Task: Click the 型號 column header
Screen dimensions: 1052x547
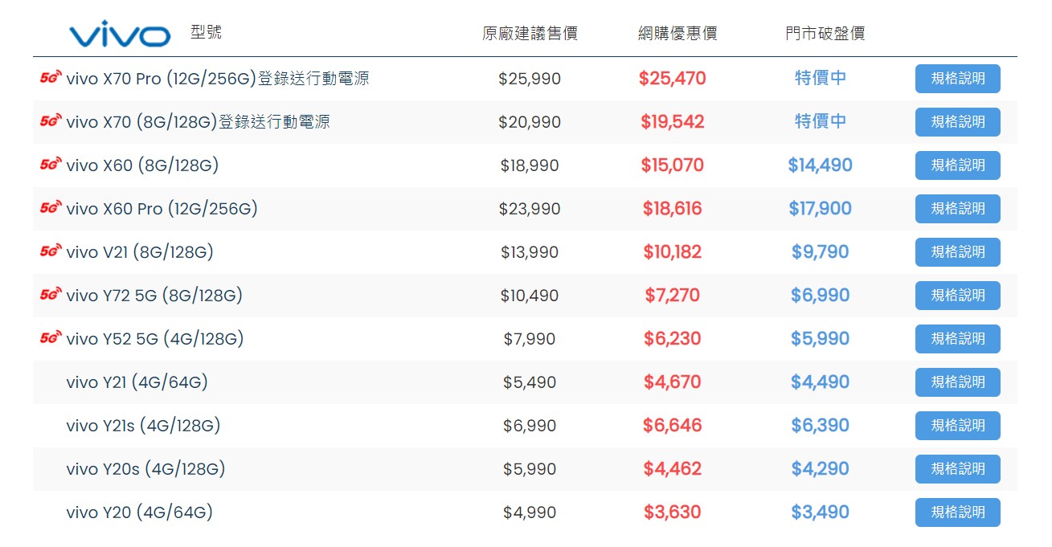Action: point(207,32)
